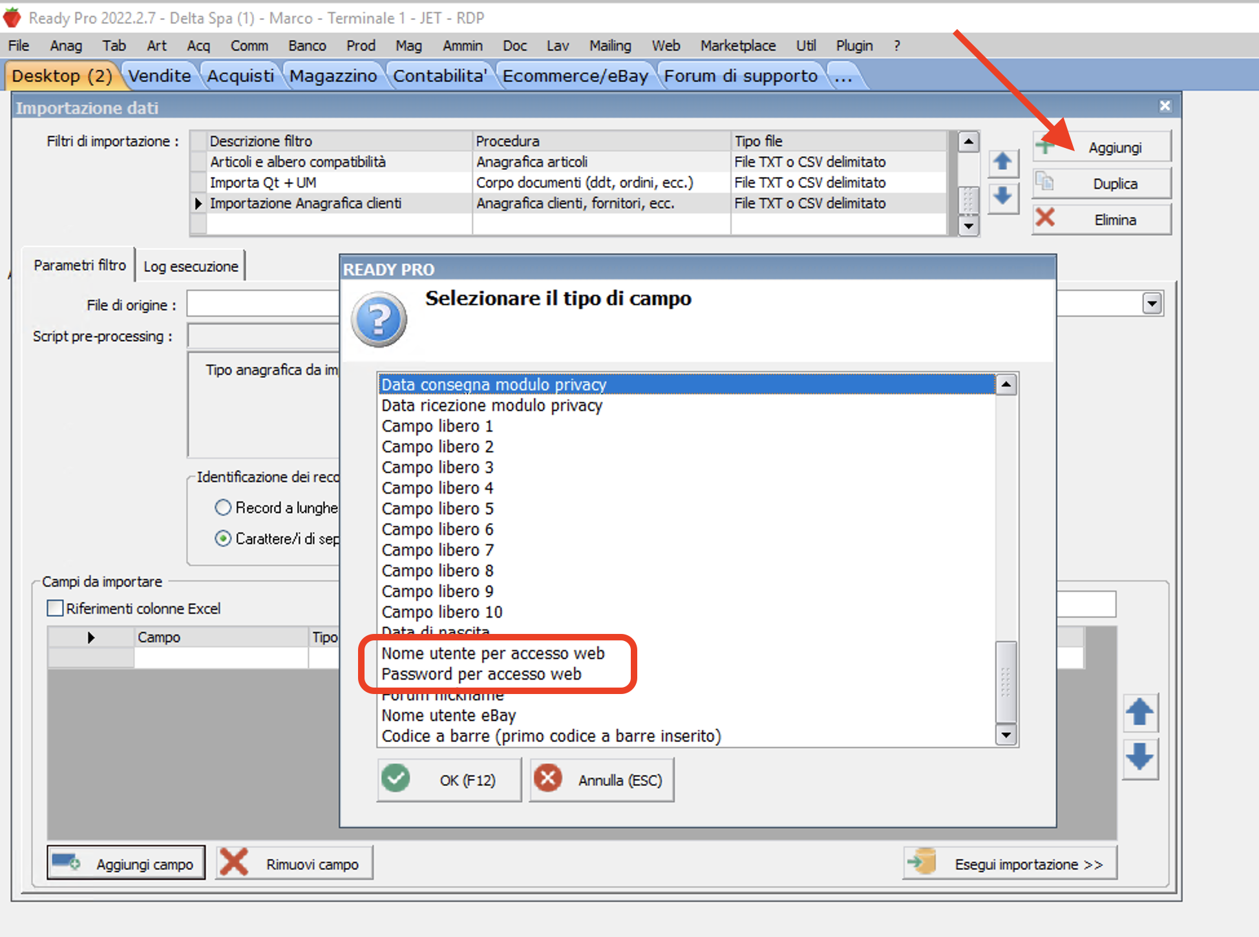Click the Descrizione filtro column header
The width and height of the screenshot is (1259, 937).
[339, 141]
